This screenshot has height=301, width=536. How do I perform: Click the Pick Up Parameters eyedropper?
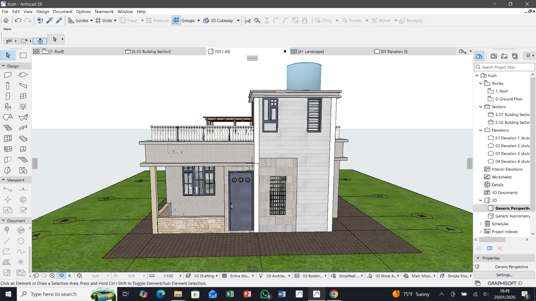tap(49, 20)
